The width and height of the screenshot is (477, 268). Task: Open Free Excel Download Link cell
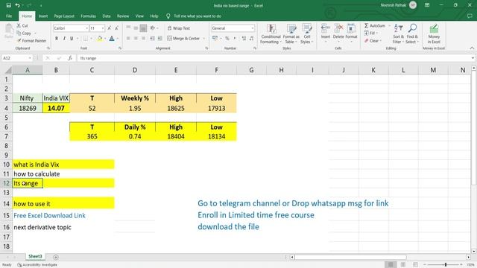[x=49, y=215]
